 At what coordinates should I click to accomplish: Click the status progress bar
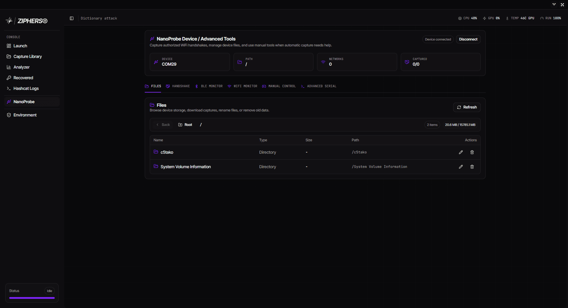coord(32,298)
